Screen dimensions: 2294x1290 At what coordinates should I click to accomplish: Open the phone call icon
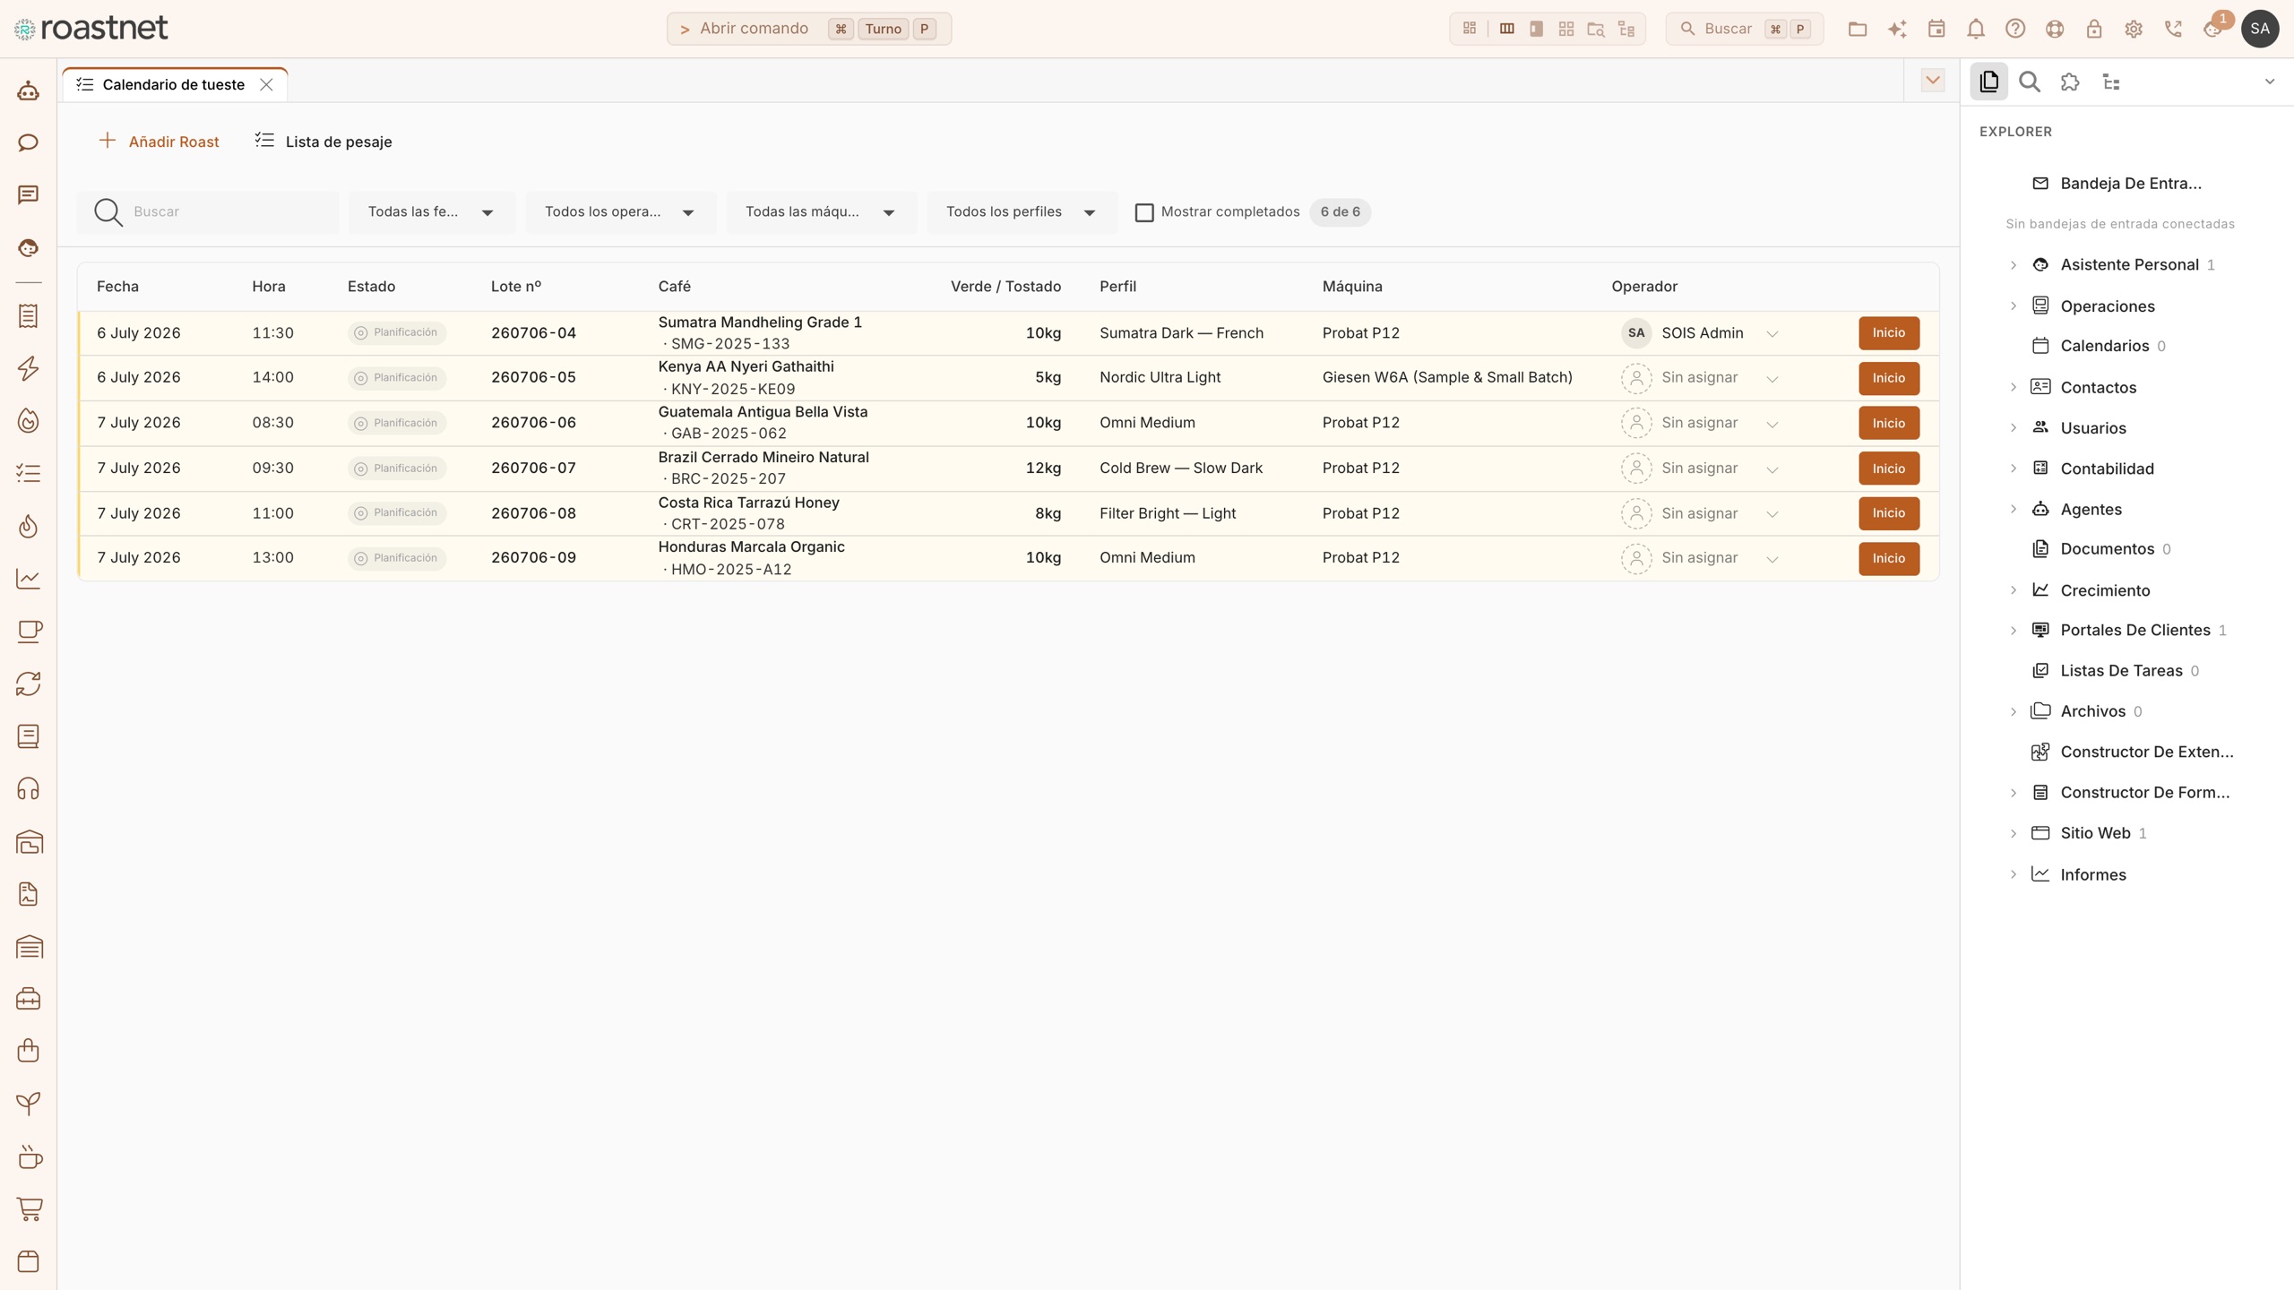point(2173,29)
